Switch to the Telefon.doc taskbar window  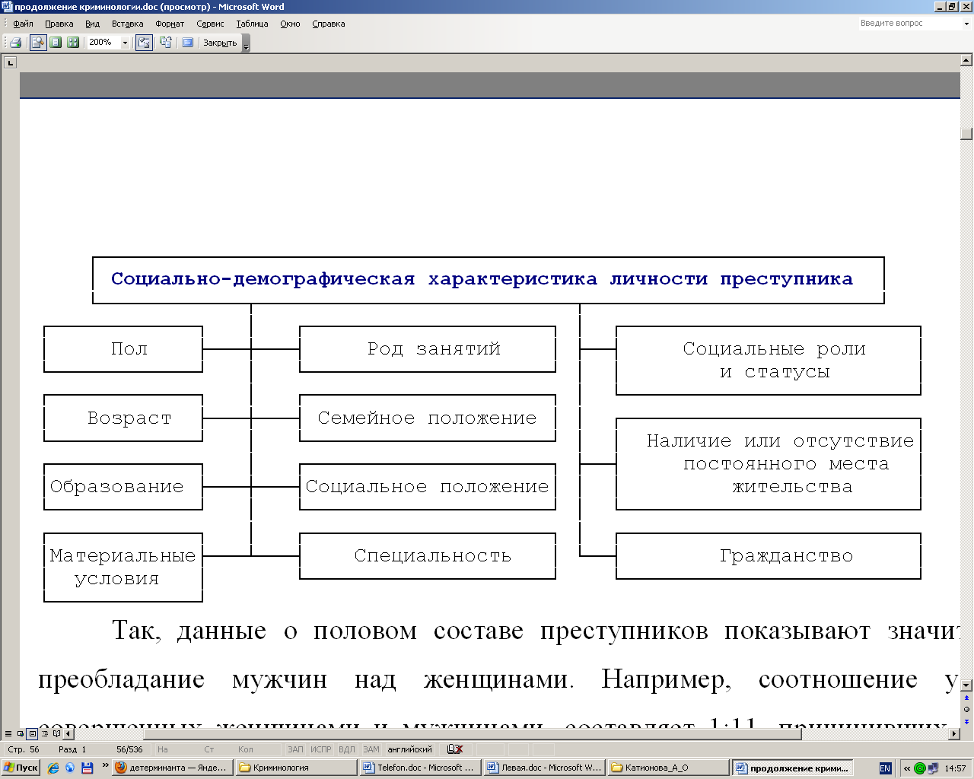(x=420, y=768)
